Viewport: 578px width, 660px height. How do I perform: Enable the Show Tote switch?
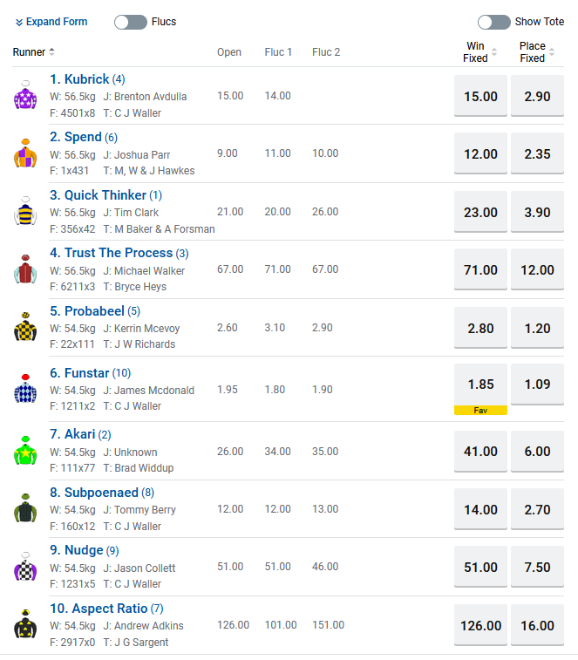[493, 22]
